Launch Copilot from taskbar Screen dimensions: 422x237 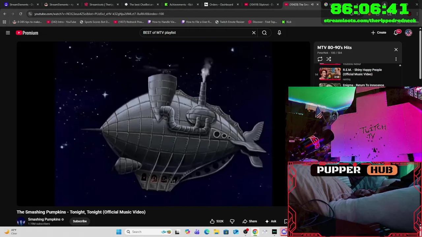pyautogui.click(x=187, y=232)
